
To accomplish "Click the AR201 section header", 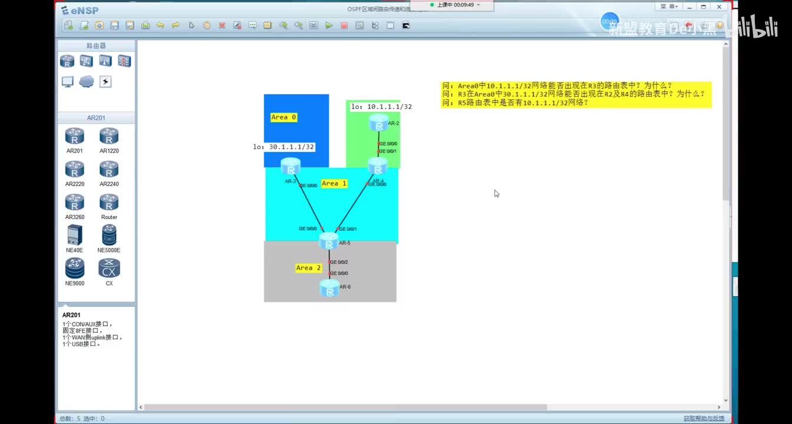I will pyautogui.click(x=96, y=118).
